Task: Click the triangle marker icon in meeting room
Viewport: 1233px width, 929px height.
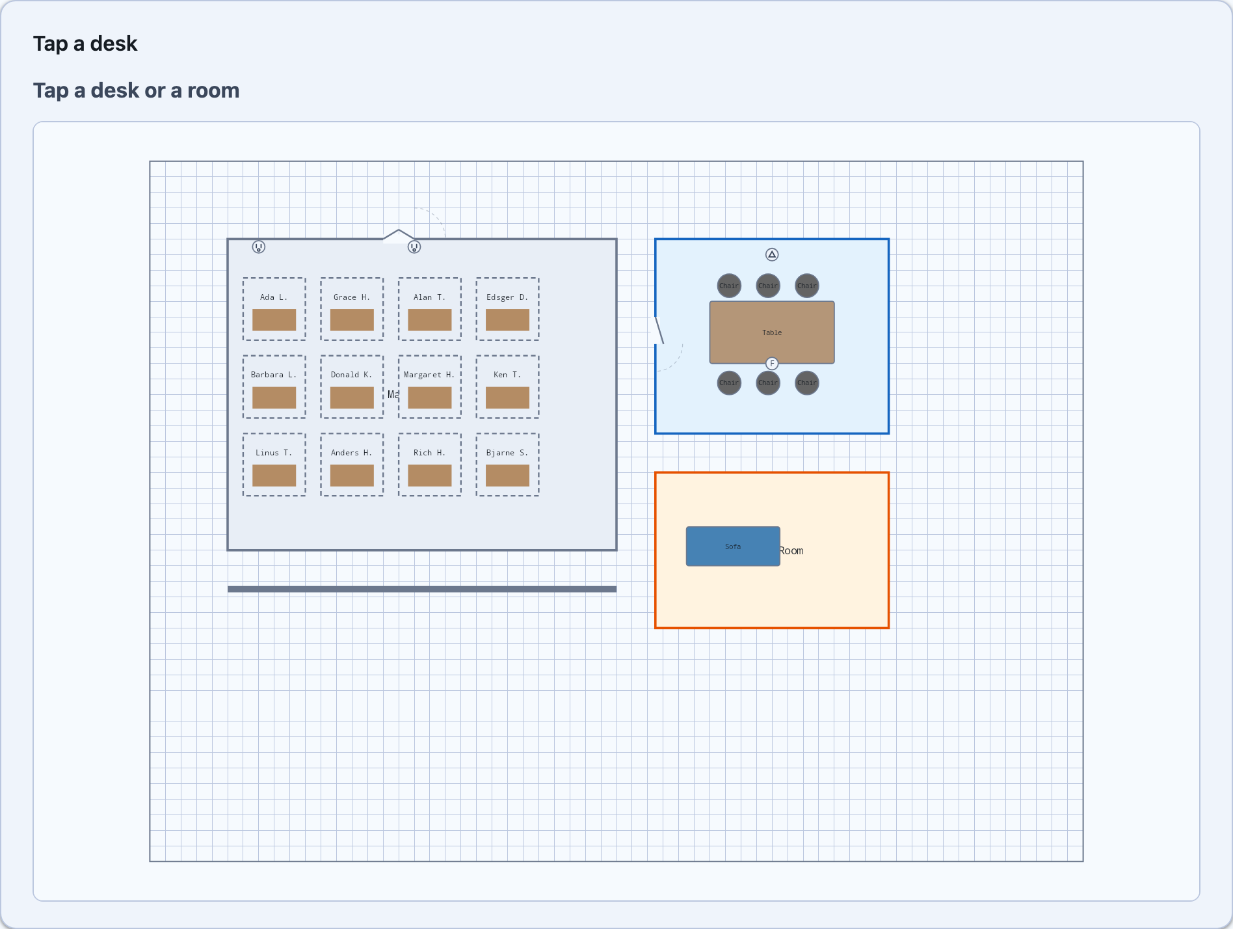Action: pyautogui.click(x=772, y=254)
